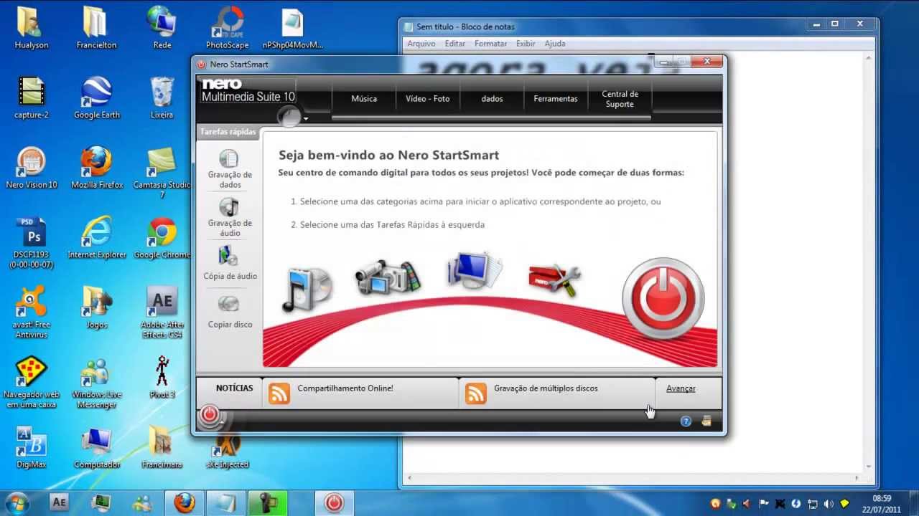Open Editar menu in Bloco de notas
This screenshot has width=919, height=516.
455,44
